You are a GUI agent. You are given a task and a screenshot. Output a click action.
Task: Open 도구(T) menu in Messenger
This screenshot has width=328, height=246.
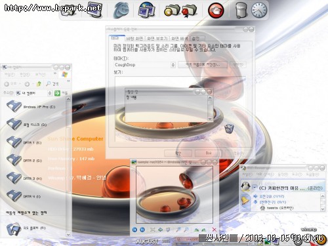[297, 174]
